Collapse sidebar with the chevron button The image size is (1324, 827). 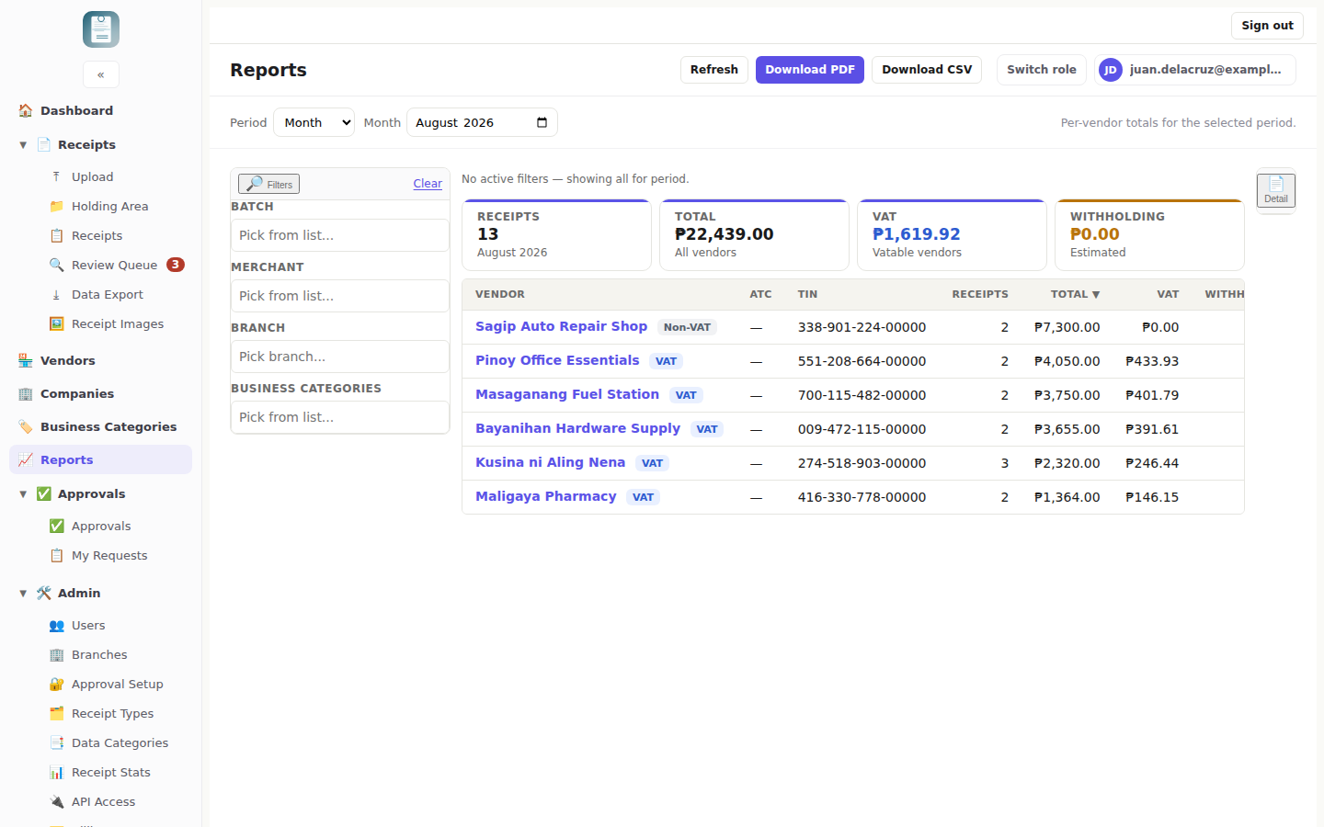click(101, 74)
